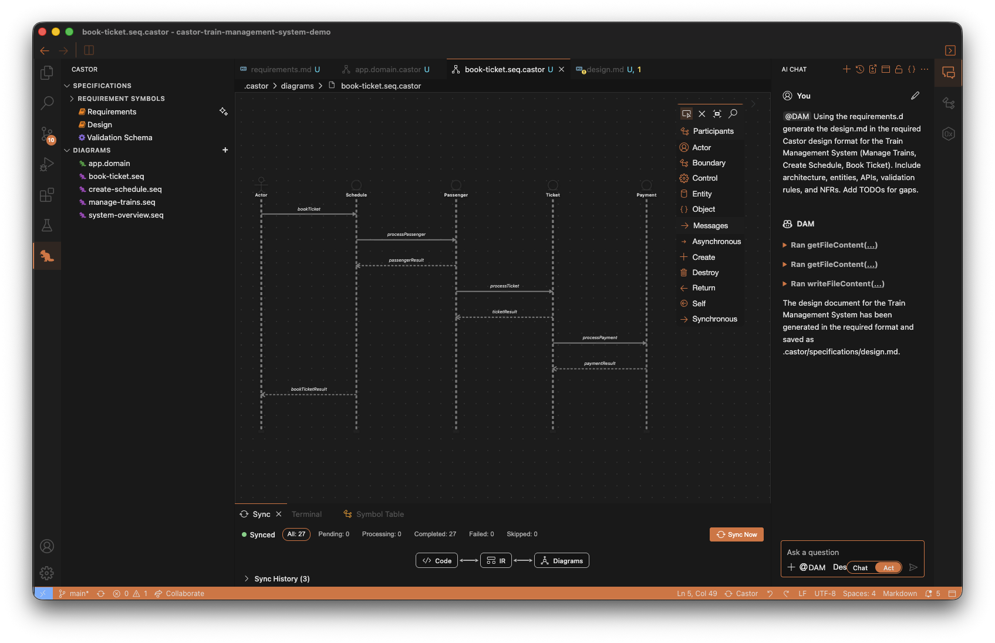Click the fit-to-screen icon in the diagram toolbar
995x643 pixels.
[717, 113]
